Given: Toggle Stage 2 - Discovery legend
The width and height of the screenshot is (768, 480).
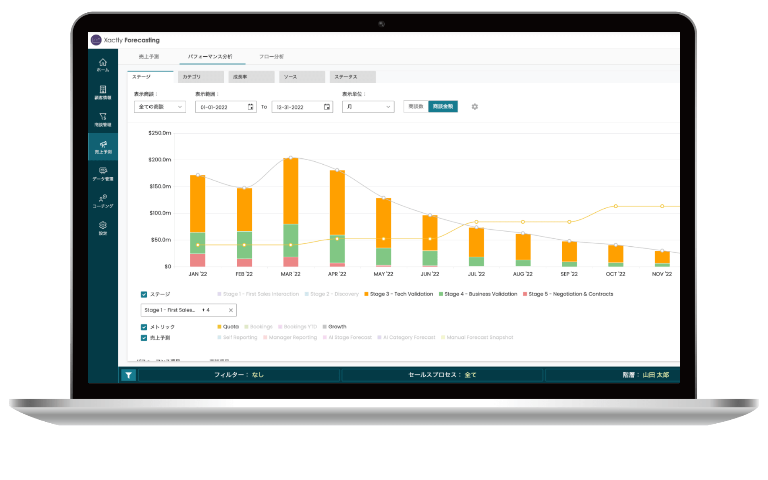Looking at the screenshot, I should 332,294.
